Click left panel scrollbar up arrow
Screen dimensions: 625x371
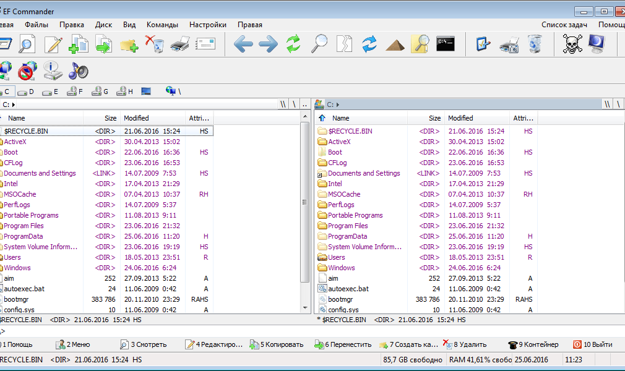point(305,117)
